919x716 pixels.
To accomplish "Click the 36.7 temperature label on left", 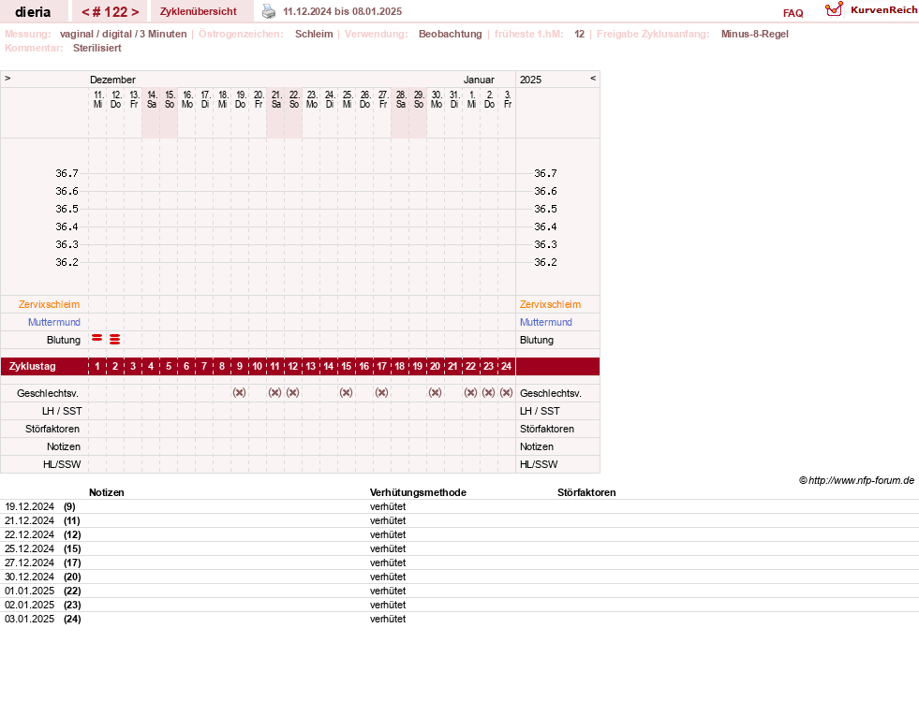I will [x=67, y=173].
